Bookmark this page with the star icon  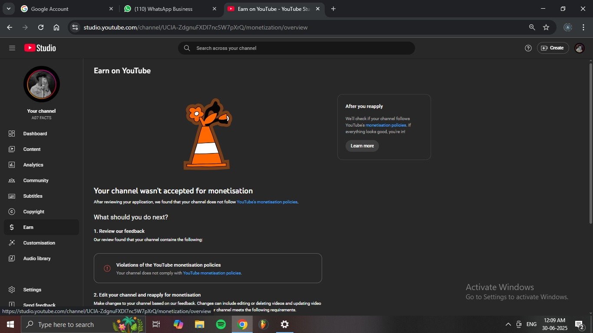tap(546, 27)
